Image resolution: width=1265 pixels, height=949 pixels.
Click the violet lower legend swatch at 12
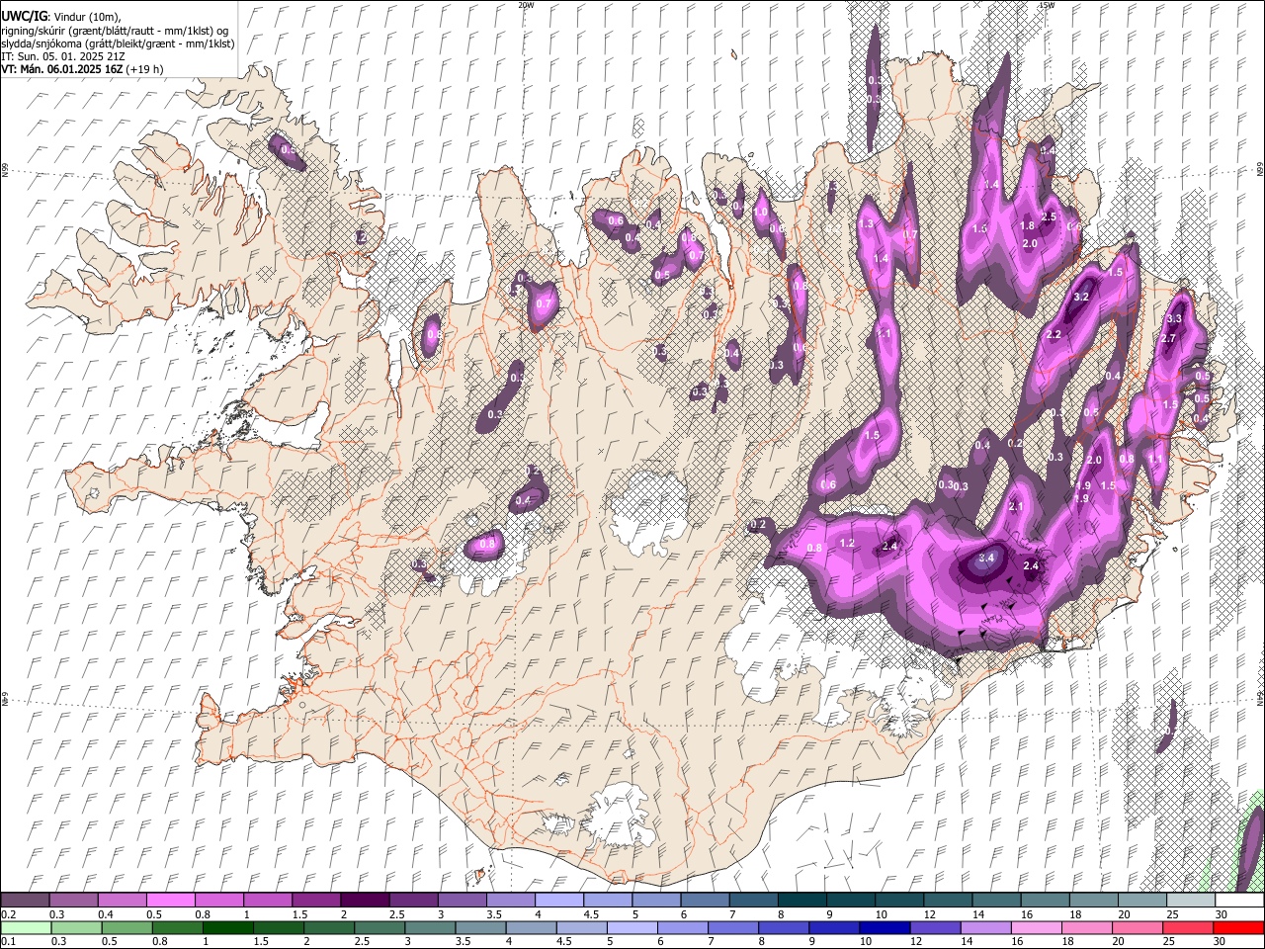tap(934, 927)
